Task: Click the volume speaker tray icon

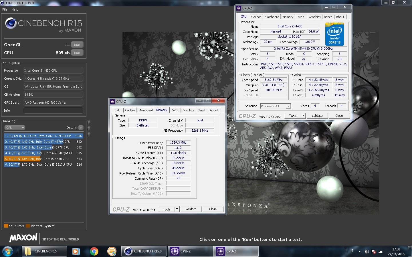Action: point(367,252)
